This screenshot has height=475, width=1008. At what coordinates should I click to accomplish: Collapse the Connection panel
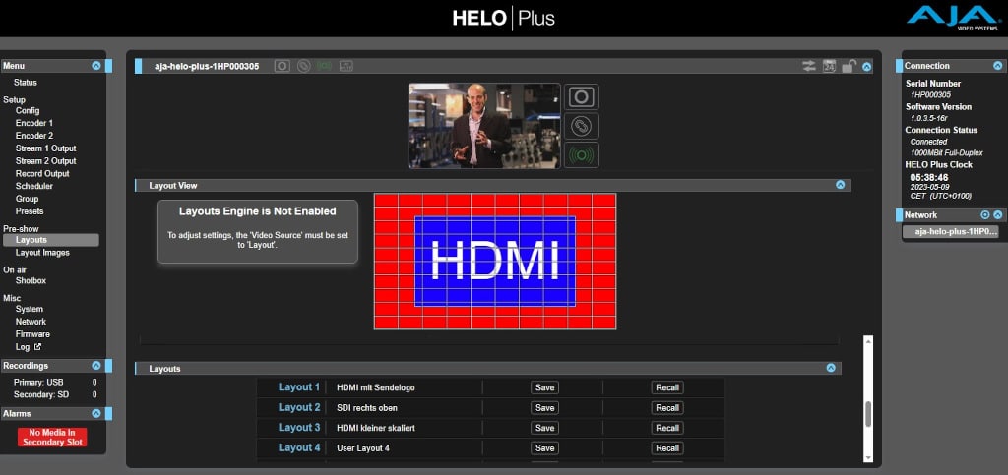coord(997,66)
